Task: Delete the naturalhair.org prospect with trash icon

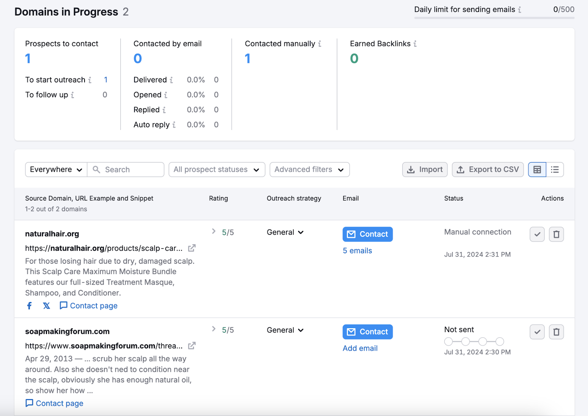Action: click(x=556, y=234)
